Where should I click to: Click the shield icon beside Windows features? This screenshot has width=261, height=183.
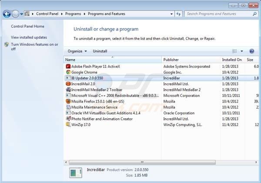pos(7,44)
